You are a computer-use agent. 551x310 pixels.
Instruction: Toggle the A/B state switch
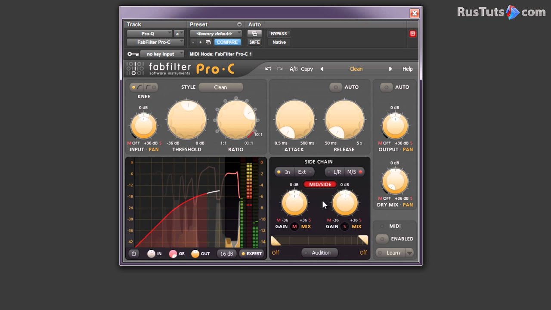pyautogui.click(x=294, y=69)
